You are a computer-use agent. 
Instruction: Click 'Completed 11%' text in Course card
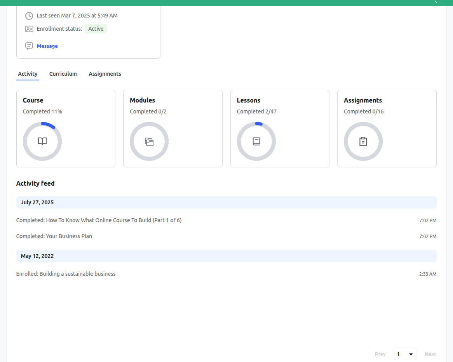tap(42, 111)
